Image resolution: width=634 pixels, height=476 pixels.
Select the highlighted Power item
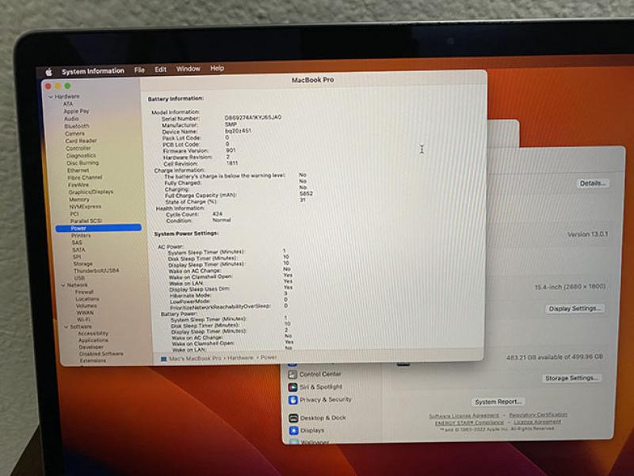[x=98, y=228]
